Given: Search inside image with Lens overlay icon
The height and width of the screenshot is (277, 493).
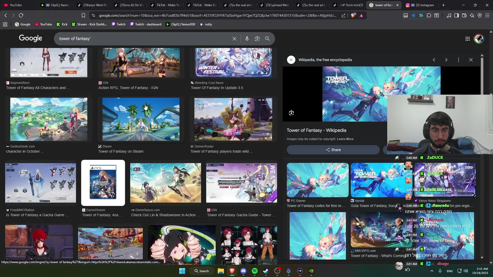Looking at the screenshot, I should (x=291, y=113).
